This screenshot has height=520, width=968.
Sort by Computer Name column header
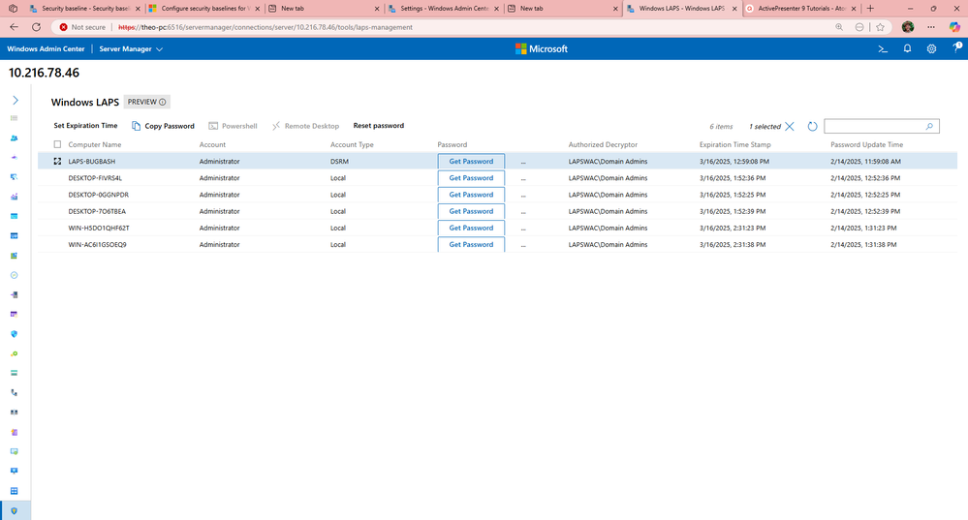pyautogui.click(x=94, y=144)
